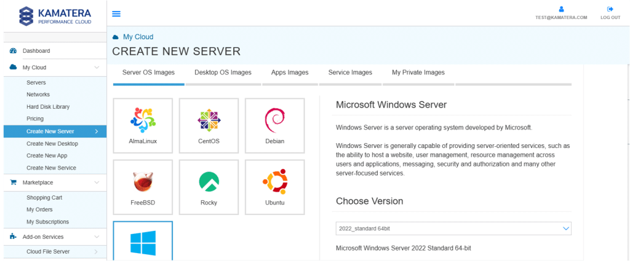Choose the Ubuntu image tile
This screenshot has width=630, height=261.
click(x=275, y=187)
